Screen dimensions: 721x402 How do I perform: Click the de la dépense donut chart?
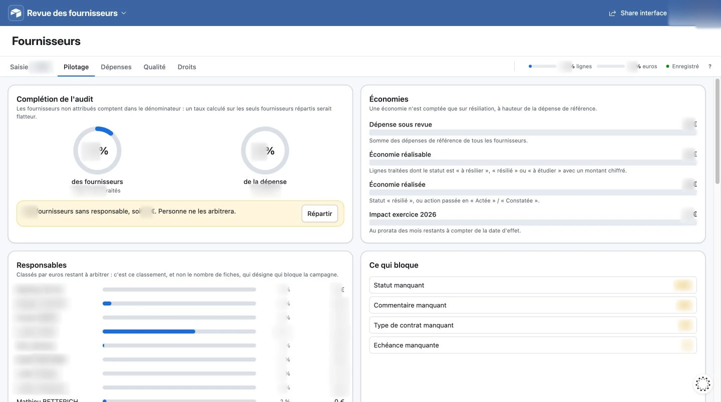(265, 150)
